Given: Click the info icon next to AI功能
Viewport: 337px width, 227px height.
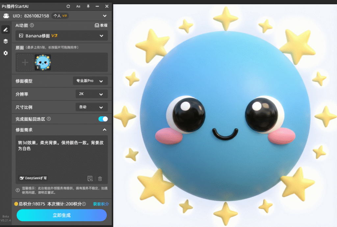Looking at the screenshot, I should click(x=32, y=25).
